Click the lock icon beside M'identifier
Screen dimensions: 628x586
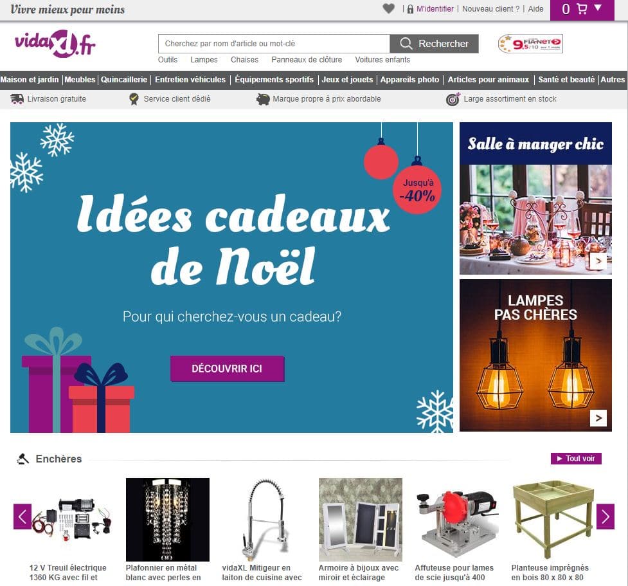(x=410, y=9)
